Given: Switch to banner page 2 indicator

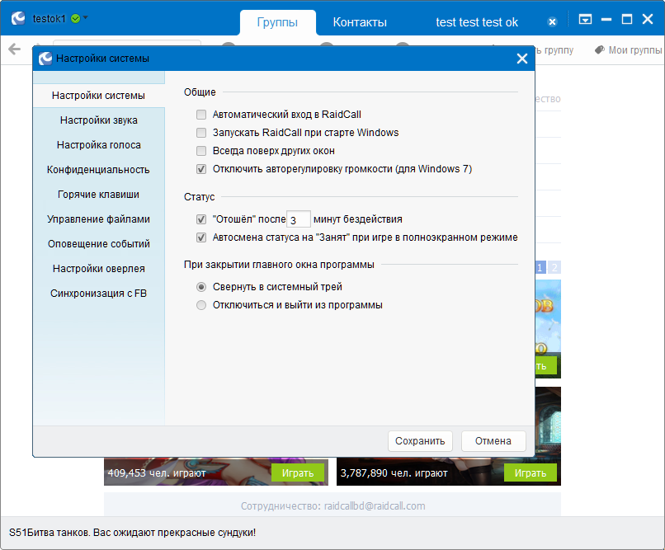Looking at the screenshot, I should coord(554,268).
